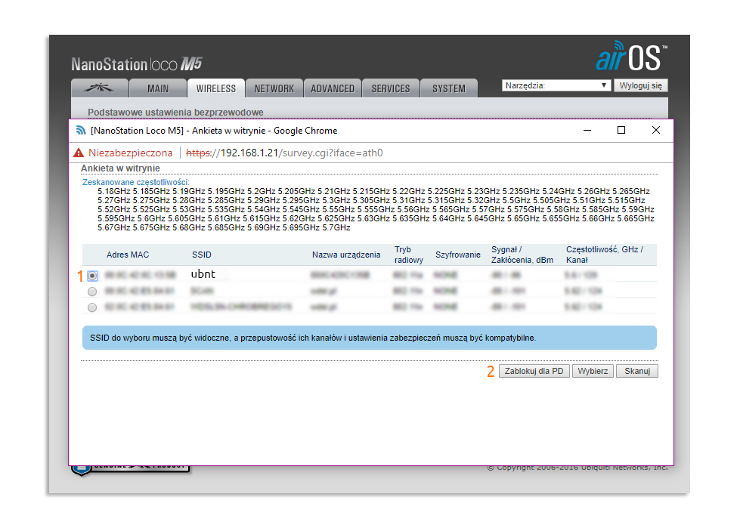Image resolution: width=740 pixels, height=528 pixels.
Task: Minimize the Ankieta w witrynie window
Action: pyautogui.click(x=587, y=130)
